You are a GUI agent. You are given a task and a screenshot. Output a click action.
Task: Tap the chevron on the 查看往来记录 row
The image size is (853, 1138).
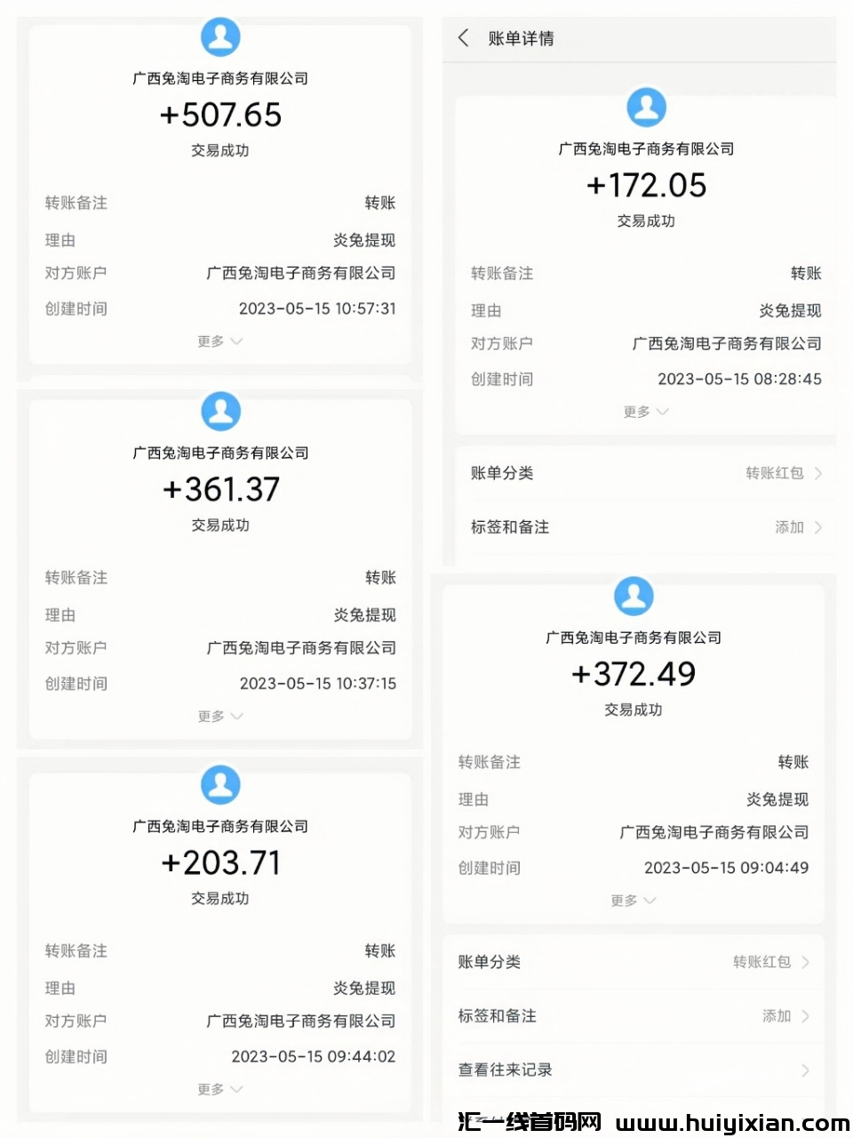(x=805, y=1070)
